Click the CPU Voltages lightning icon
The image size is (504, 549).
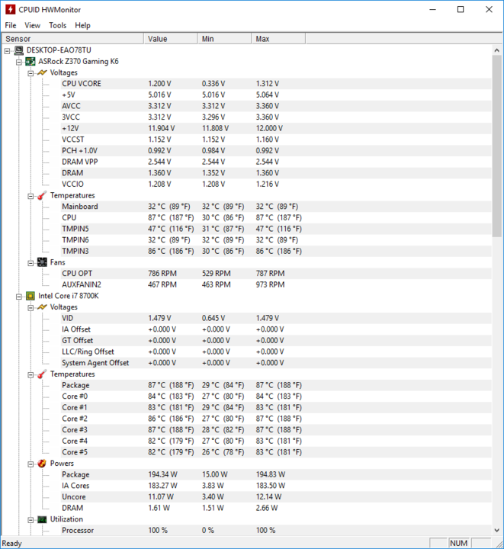42,307
